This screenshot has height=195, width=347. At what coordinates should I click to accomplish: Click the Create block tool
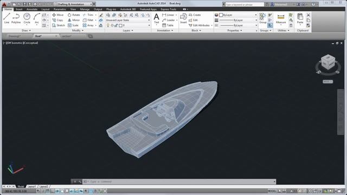click(195, 15)
